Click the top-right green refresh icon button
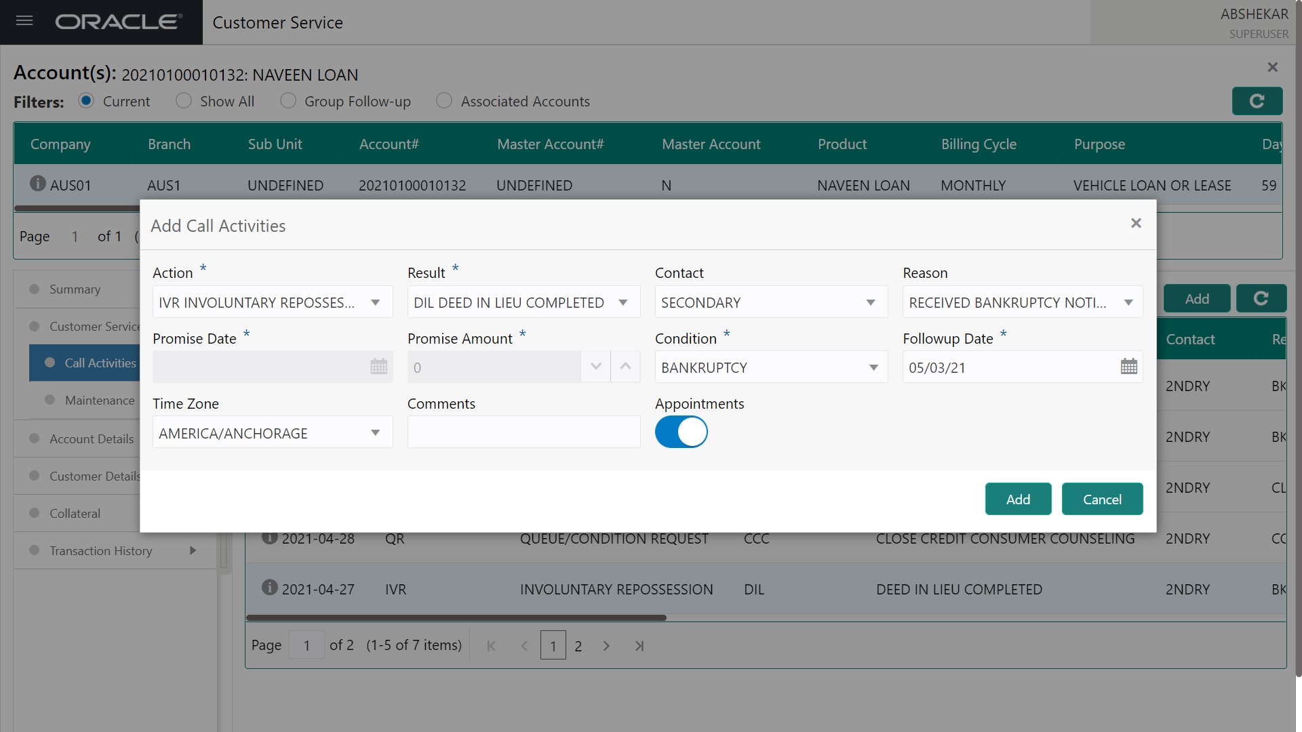The height and width of the screenshot is (732, 1302). (1257, 101)
